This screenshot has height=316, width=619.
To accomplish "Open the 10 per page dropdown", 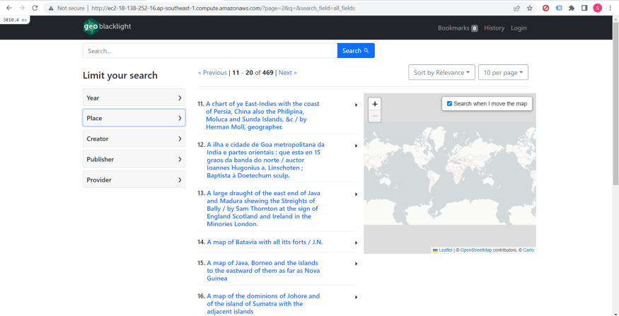I will (503, 73).
